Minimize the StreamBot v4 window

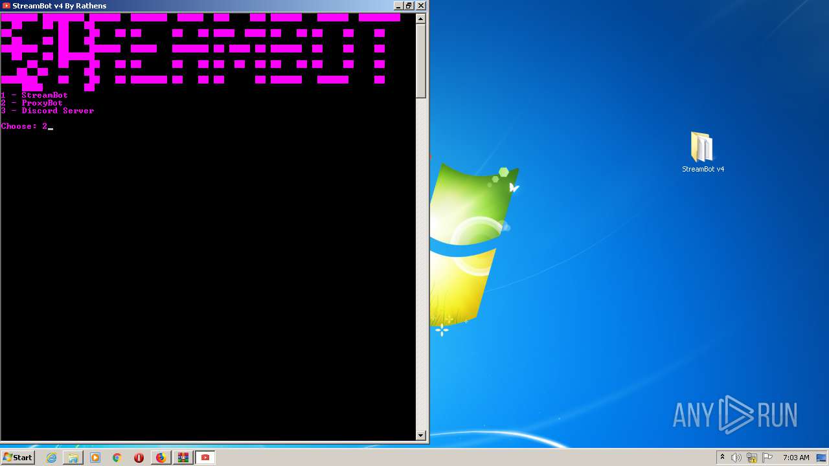(x=398, y=5)
